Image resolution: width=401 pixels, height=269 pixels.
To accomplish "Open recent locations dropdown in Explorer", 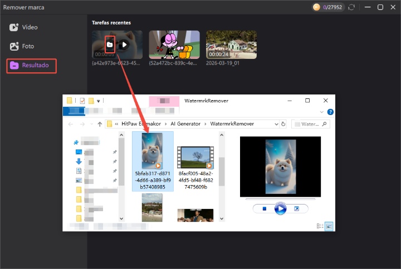I will pos(91,124).
